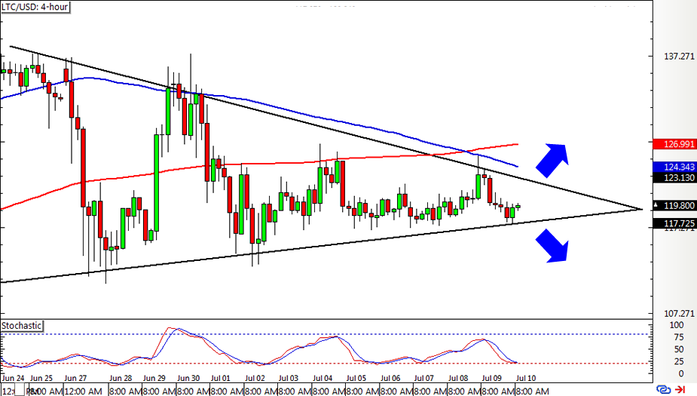
Task: Click the 137.271 price axis value
Action: click(679, 57)
